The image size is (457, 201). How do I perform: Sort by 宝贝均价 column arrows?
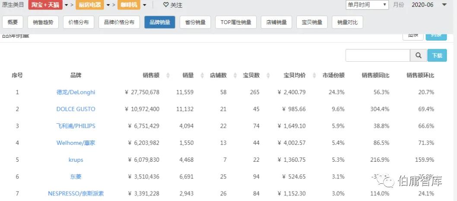pos(314,75)
